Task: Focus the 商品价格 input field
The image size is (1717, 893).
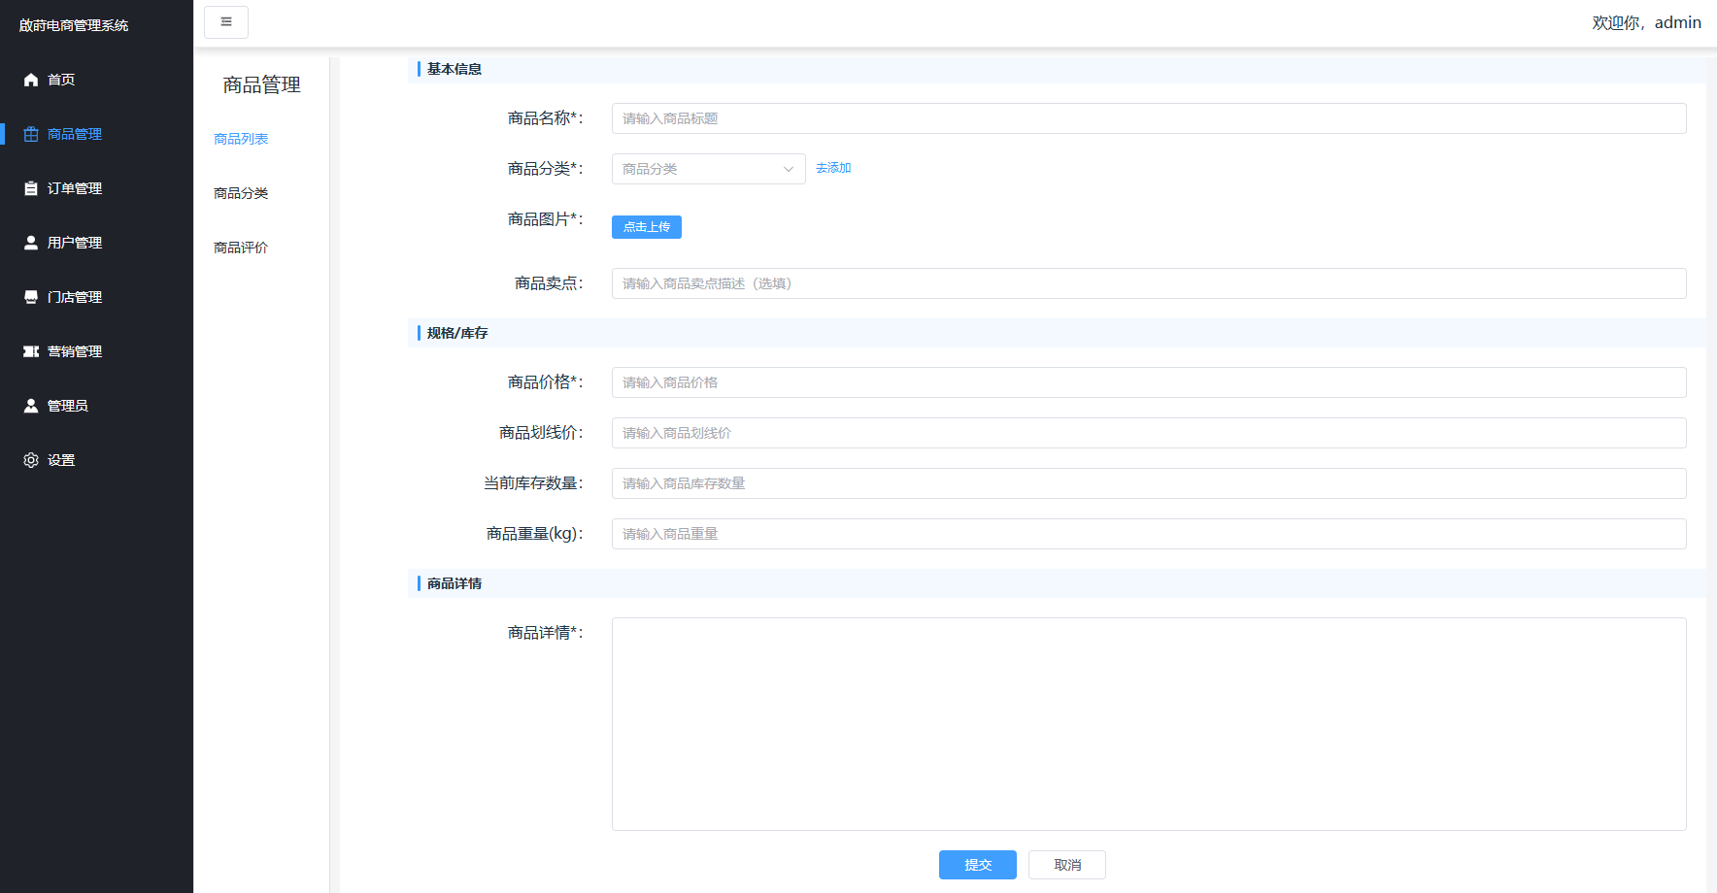Action: click(x=1149, y=382)
